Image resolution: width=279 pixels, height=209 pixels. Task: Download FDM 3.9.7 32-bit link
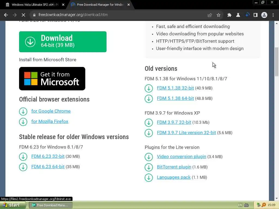click(x=174, y=122)
